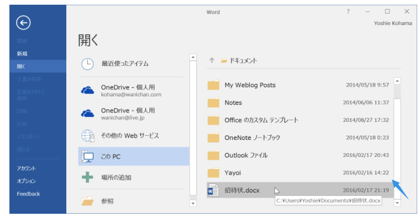The image size is (420, 218).
Task: Click the Word document icon for 招待状.docx
Action: (213, 190)
